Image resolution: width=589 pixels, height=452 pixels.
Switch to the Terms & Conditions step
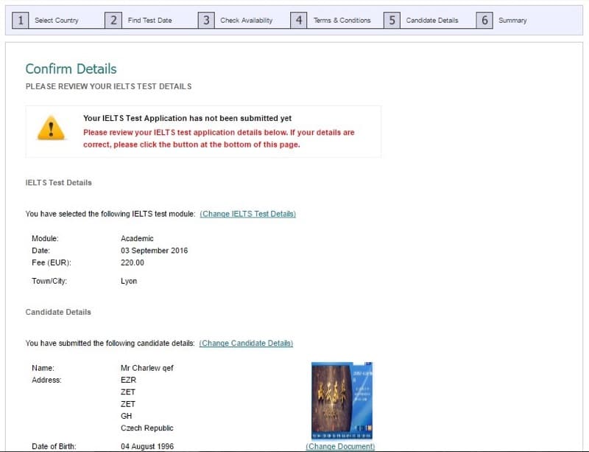click(x=342, y=21)
